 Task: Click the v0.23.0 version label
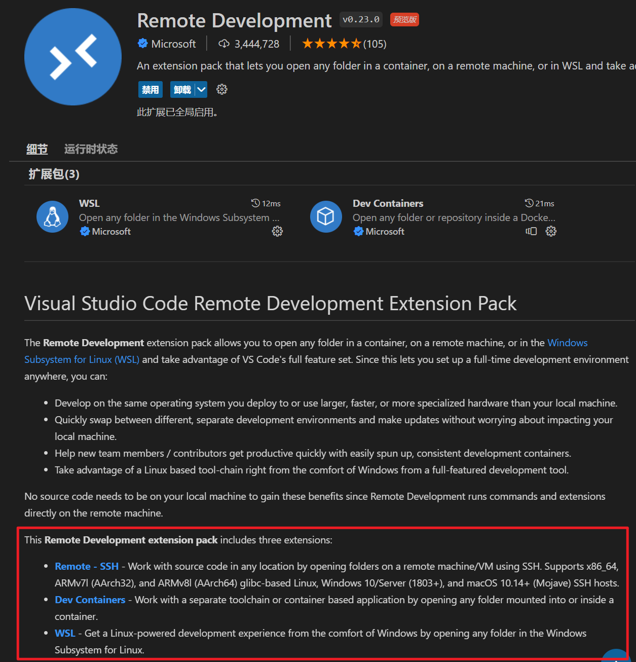[x=361, y=20]
